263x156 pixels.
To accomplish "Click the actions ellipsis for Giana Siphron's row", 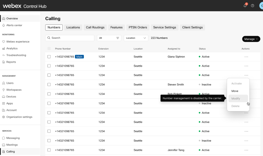I will click(x=246, y=57).
